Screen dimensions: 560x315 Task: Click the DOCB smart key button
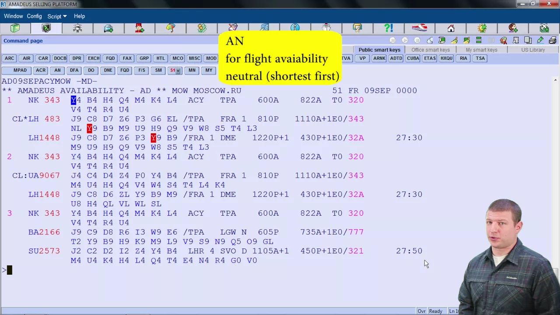coord(60,58)
